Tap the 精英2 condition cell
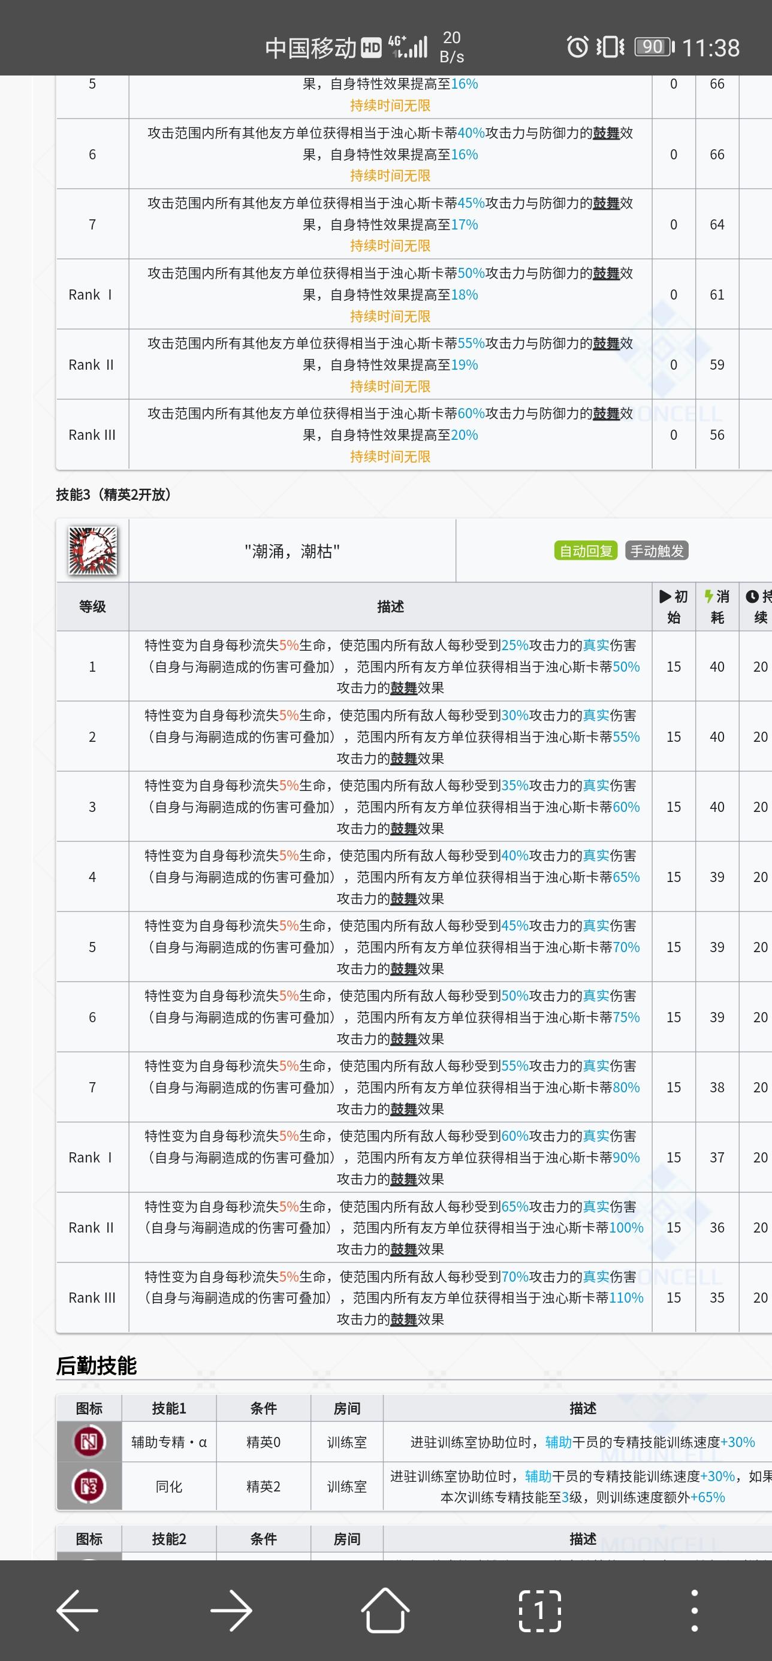772x1661 pixels. [263, 1486]
